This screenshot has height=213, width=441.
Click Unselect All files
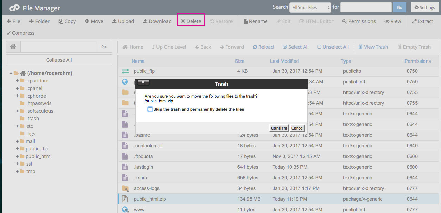(333, 47)
